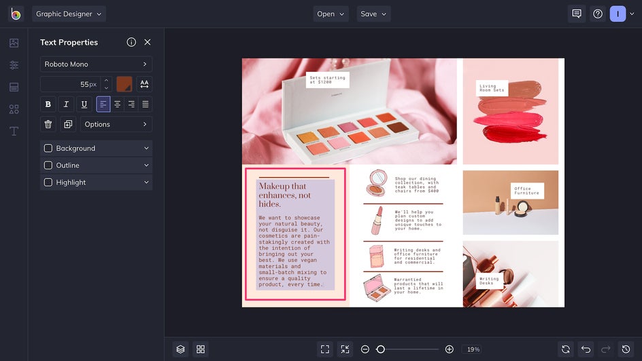Duplicate the selected text layer
The image size is (642, 361).
[67, 124]
